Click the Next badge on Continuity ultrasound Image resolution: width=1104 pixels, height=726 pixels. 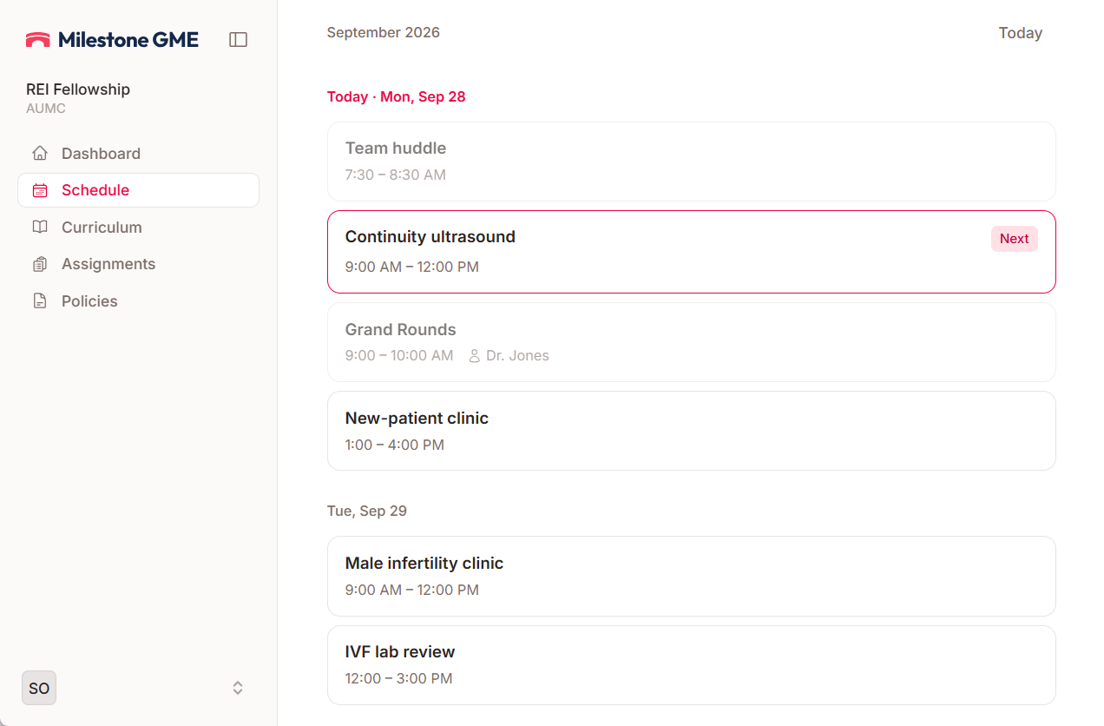[1014, 239]
